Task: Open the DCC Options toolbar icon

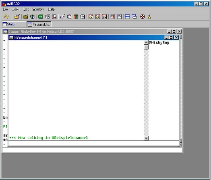Action: 104,17
